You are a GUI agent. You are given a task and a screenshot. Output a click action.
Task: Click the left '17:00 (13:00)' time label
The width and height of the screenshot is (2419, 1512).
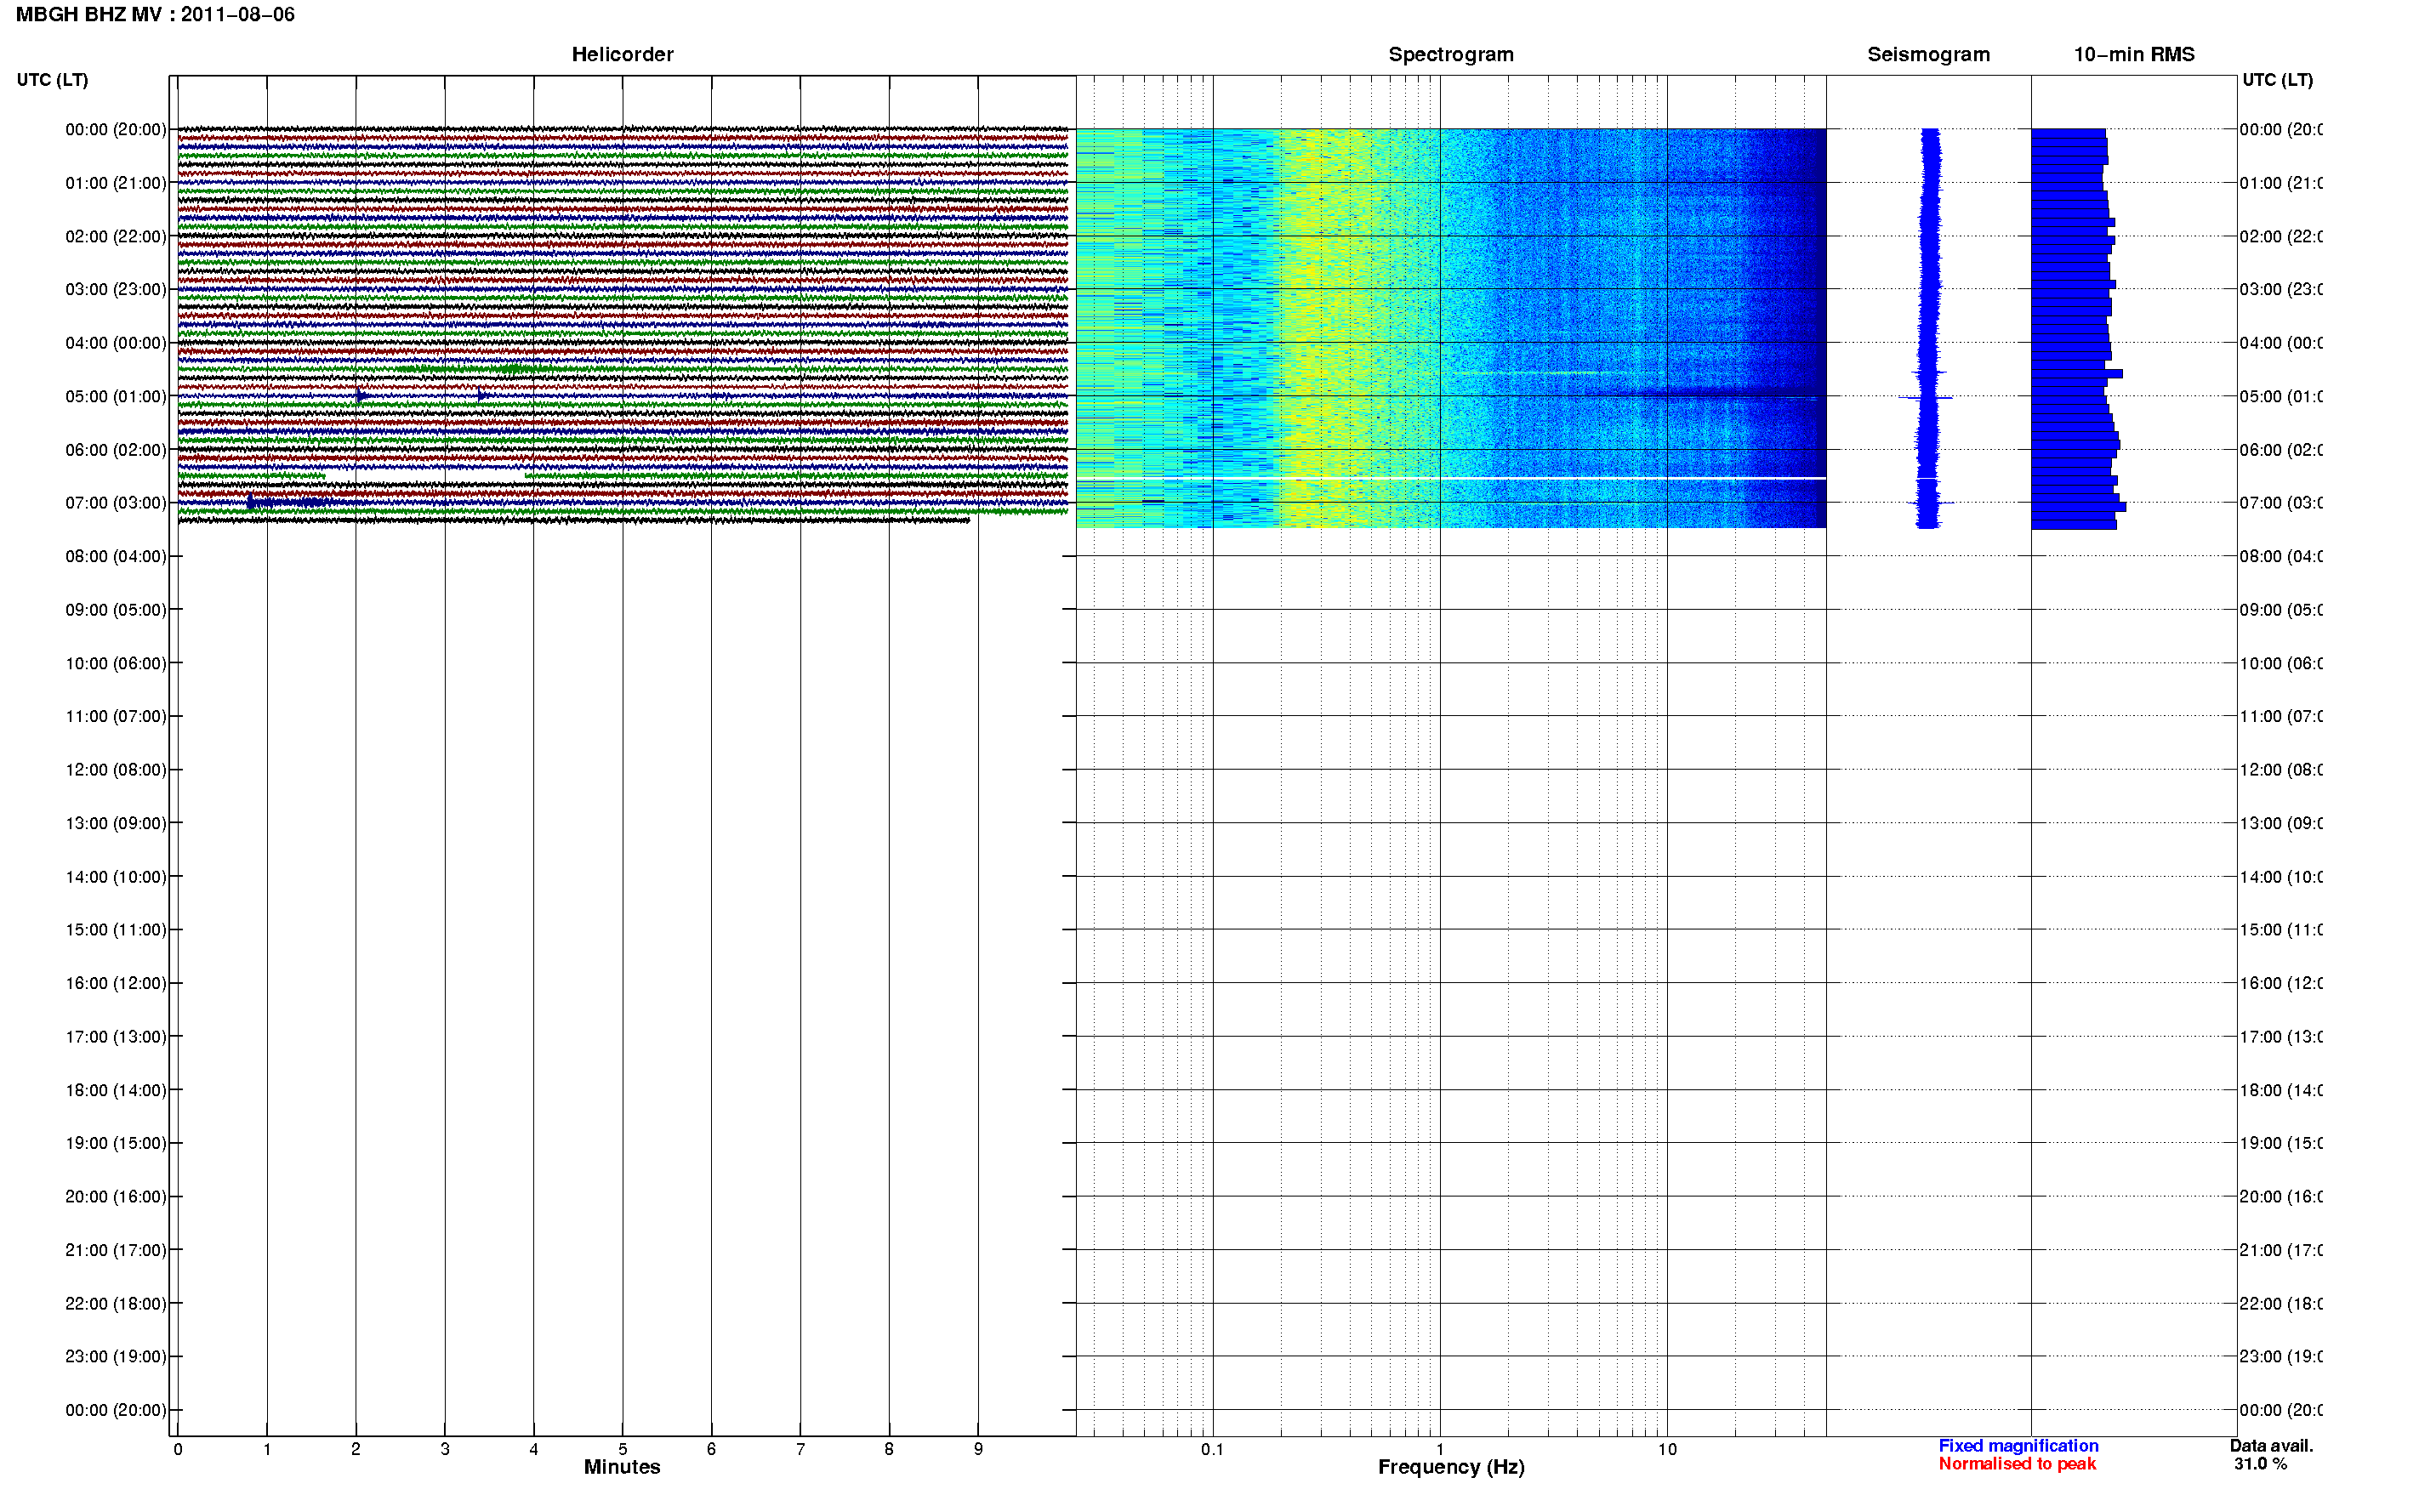(116, 1037)
